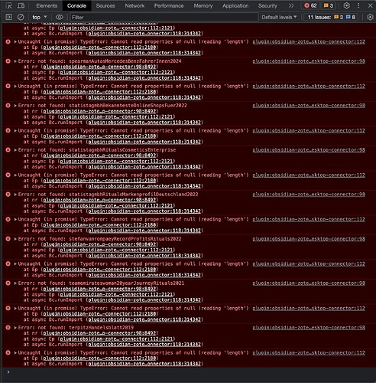This screenshot has height=383, width=376.
Task: Focus the Filter input field
Action: pyautogui.click(x=164, y=17)
